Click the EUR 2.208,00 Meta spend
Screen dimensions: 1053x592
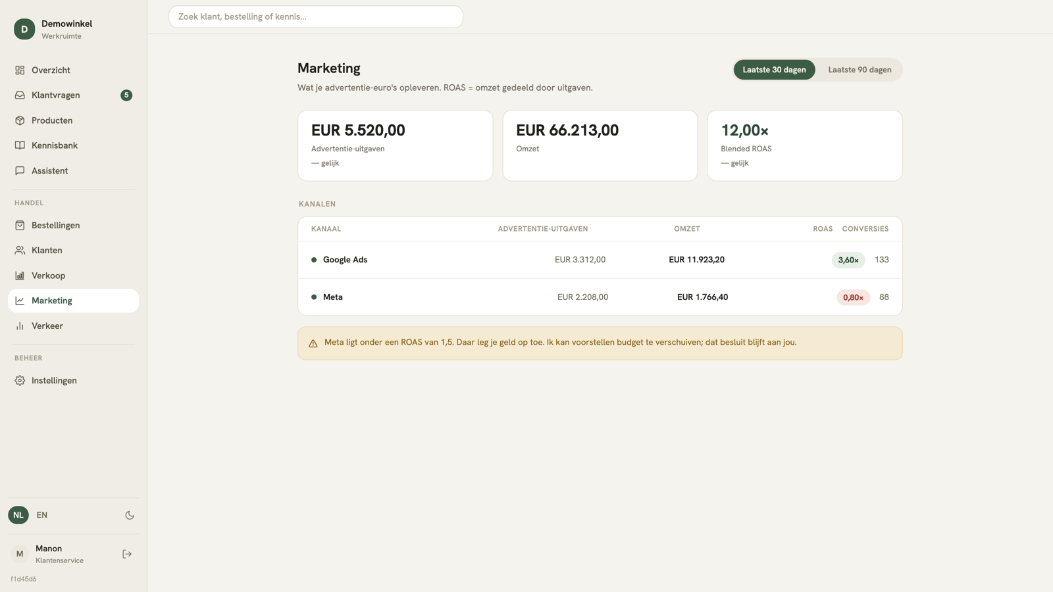[582, 297]
